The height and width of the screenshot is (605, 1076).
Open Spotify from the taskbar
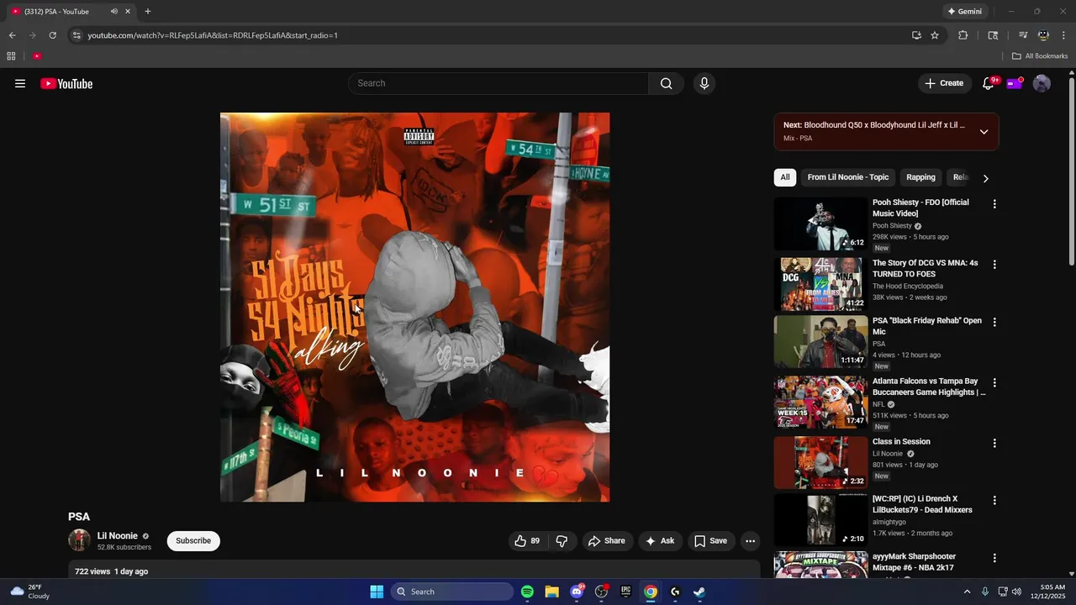(x=527, y=592)
